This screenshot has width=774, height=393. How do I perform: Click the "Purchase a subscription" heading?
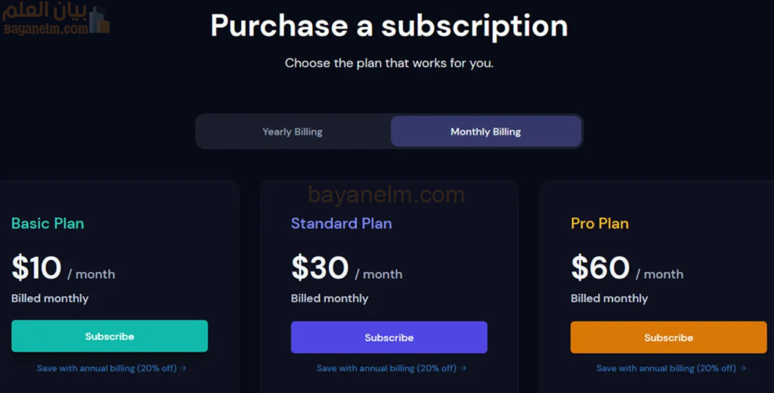[389, 26]
